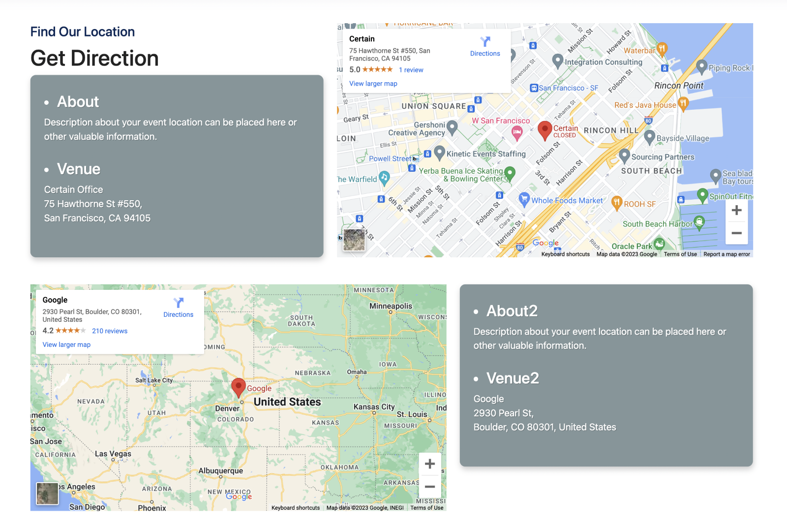Click the Bayside Village map pin
Screen dimensions: 787x524
pyautogui.click(x=649, y=137)
